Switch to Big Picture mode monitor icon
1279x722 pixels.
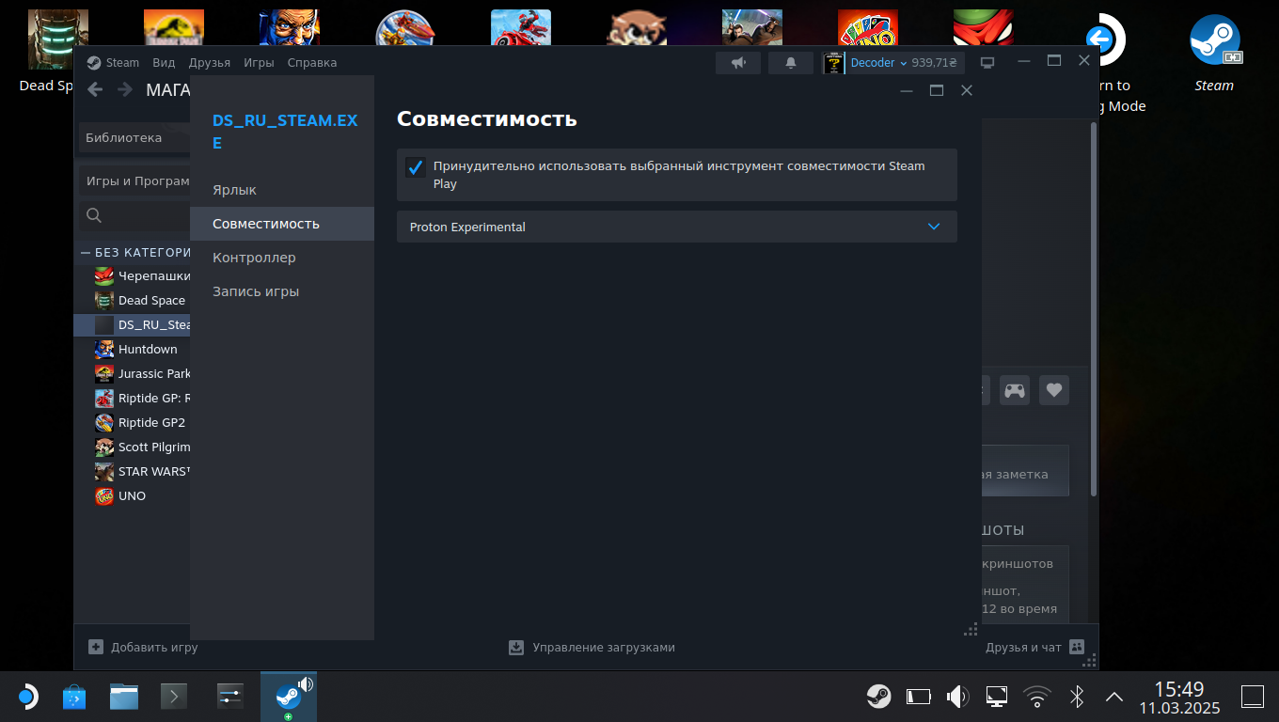point(987,63)
